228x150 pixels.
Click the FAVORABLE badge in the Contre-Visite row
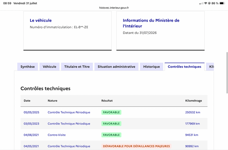111,135
